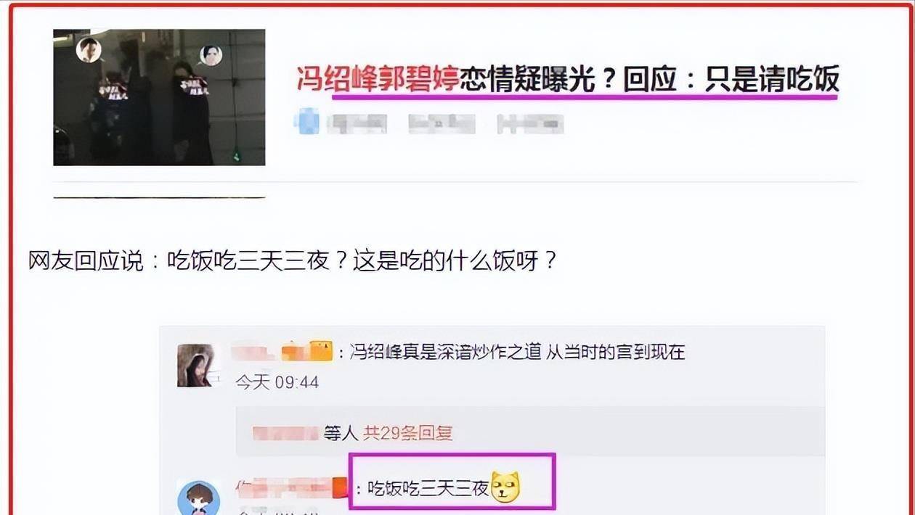Screen dimensions: 915x515
Task: Click the blurred repliers' names before 等人
Action: pyautogui.click(x=285, y=433)
